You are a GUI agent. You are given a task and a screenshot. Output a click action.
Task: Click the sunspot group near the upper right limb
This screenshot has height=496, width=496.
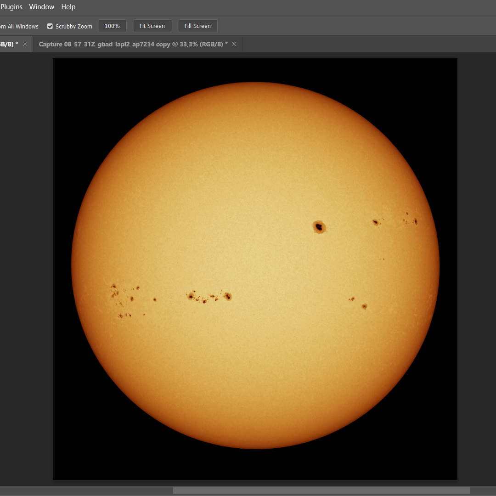410,220
